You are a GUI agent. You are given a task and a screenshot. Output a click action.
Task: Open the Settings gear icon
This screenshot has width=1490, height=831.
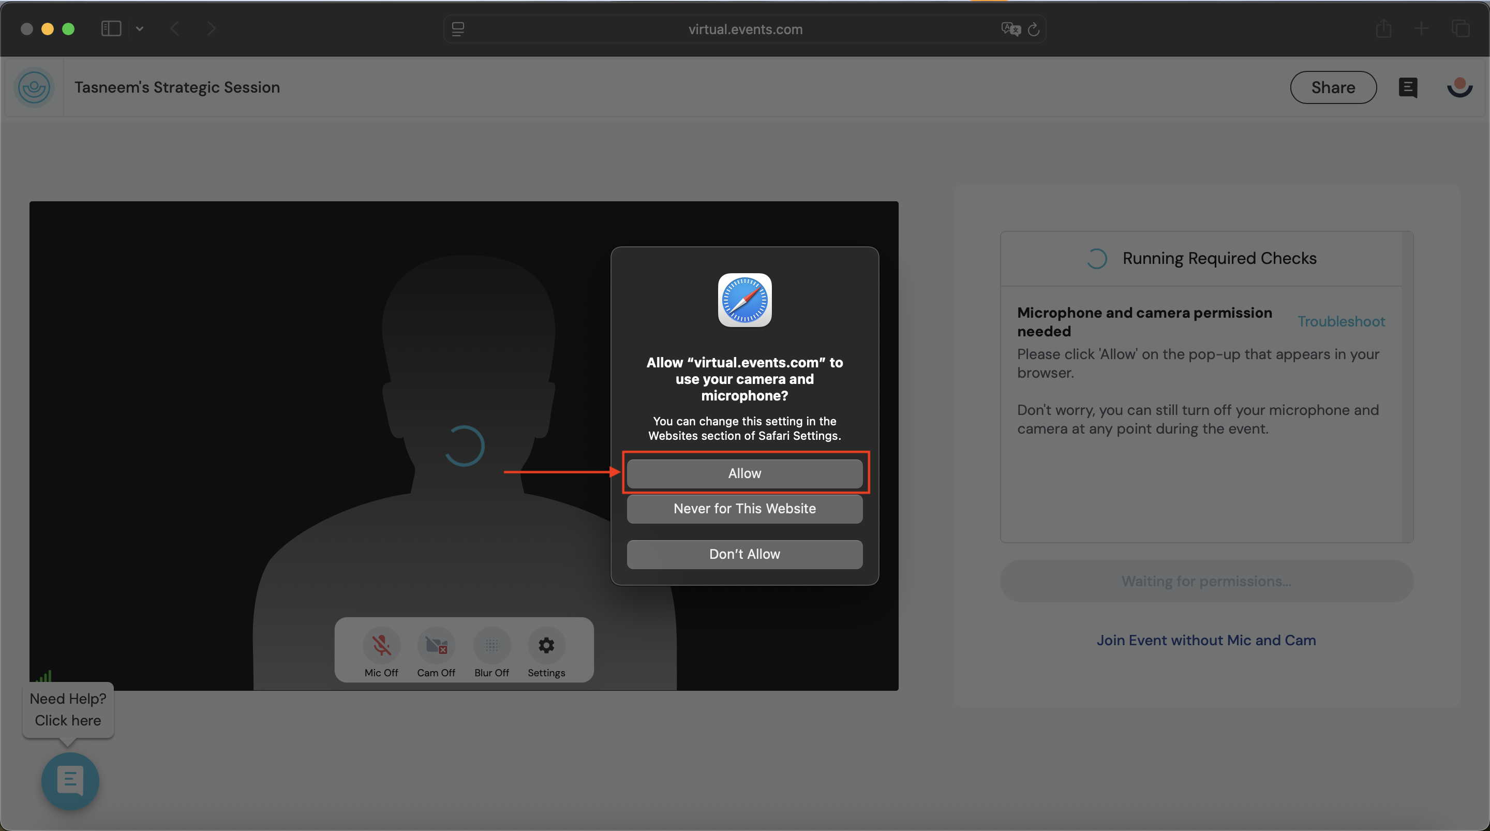click(x=546, y=646)
